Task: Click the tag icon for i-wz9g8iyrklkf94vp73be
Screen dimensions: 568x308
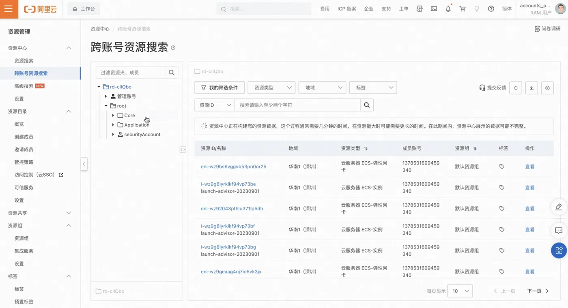Action: click(502, 188)
